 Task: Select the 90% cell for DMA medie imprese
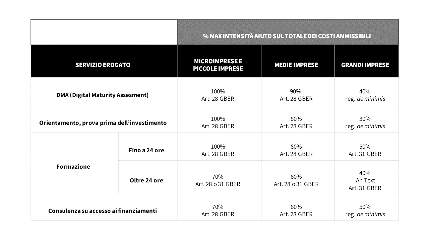pos(296,95)
